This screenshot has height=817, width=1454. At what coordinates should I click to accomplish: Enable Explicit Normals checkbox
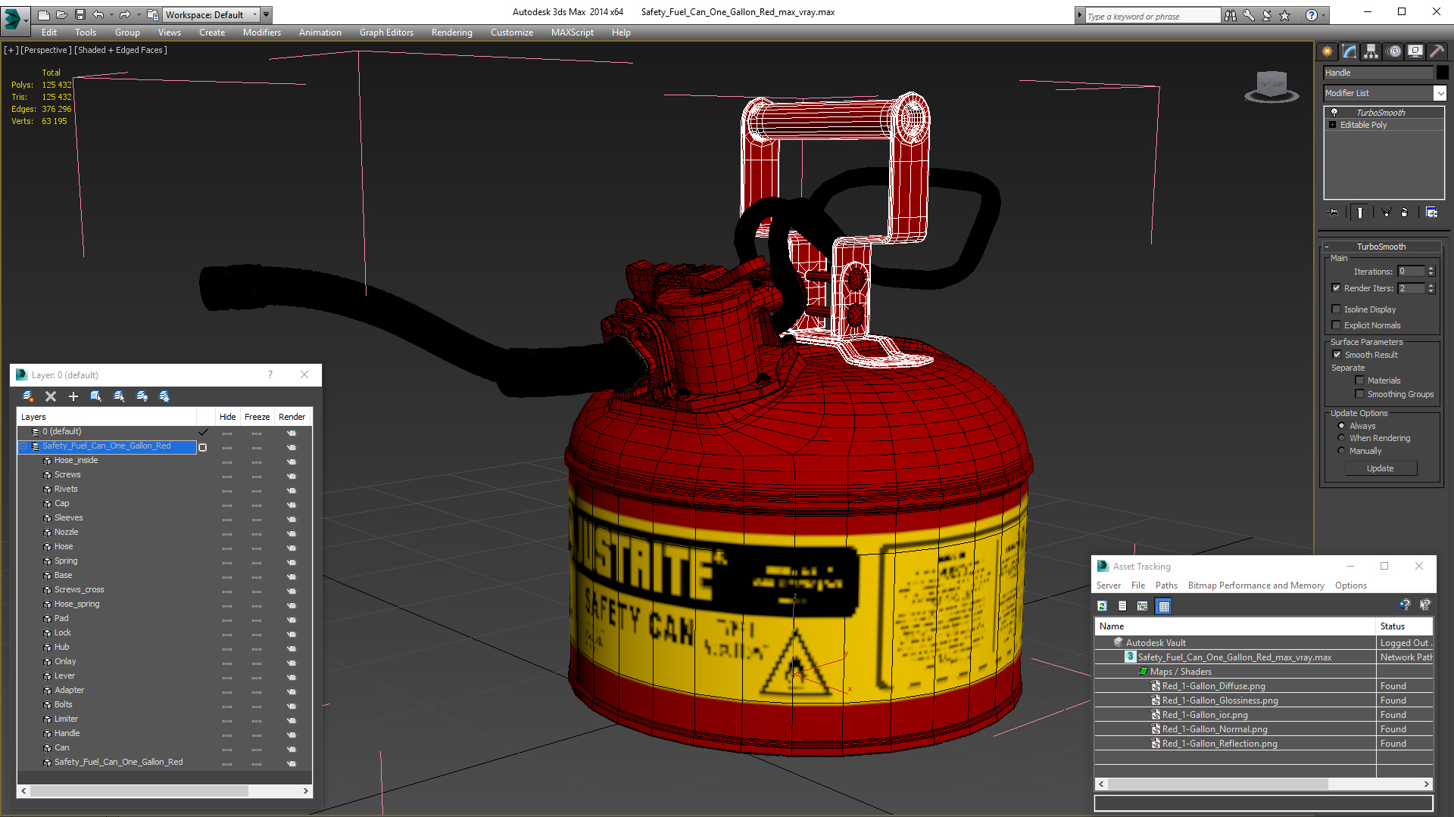[1336, 325]
